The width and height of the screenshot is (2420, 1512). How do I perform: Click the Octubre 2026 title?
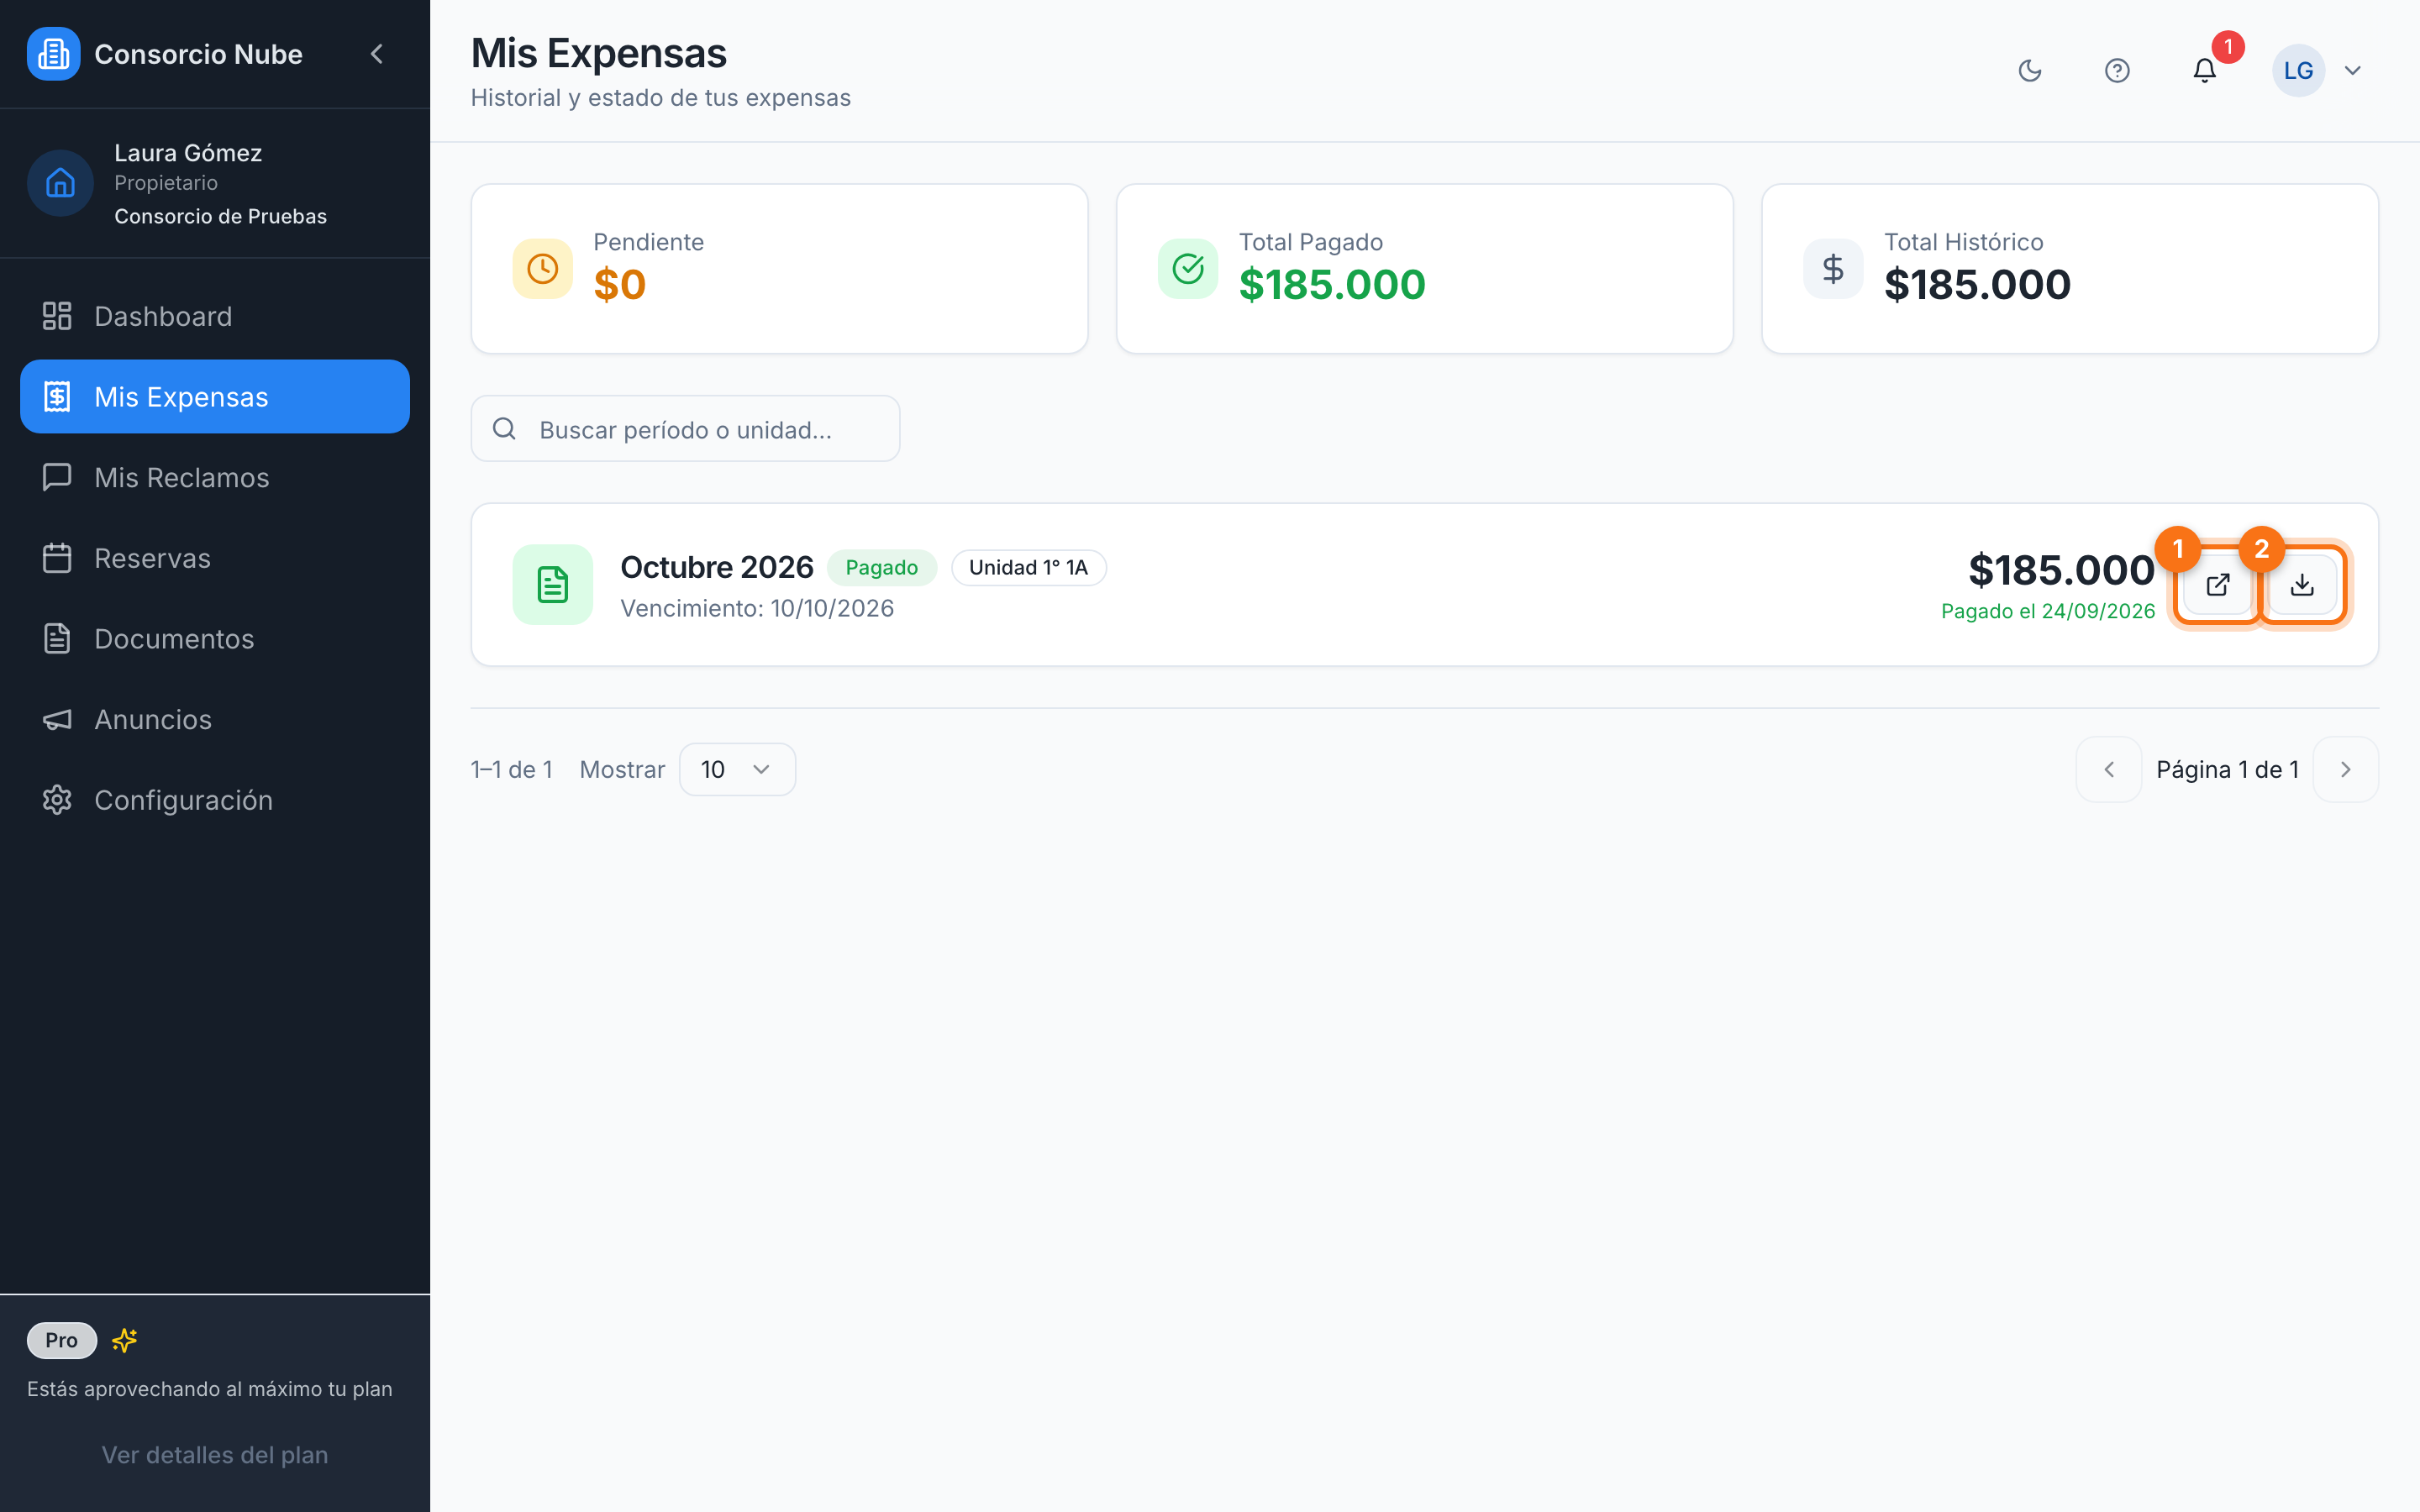click(717, 567)
